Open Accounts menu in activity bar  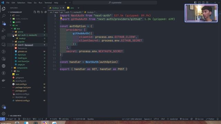click(x=4, y=107)
